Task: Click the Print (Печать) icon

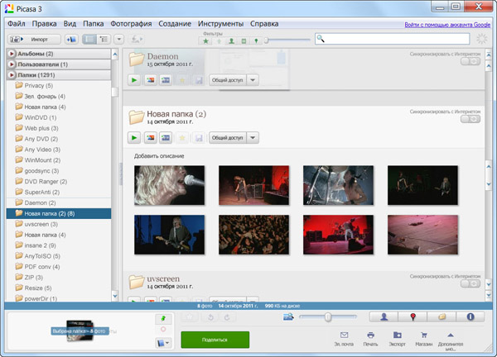Action: [370, 334]
